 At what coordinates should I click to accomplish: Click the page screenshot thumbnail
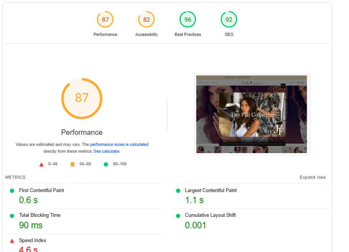(252, 114)
